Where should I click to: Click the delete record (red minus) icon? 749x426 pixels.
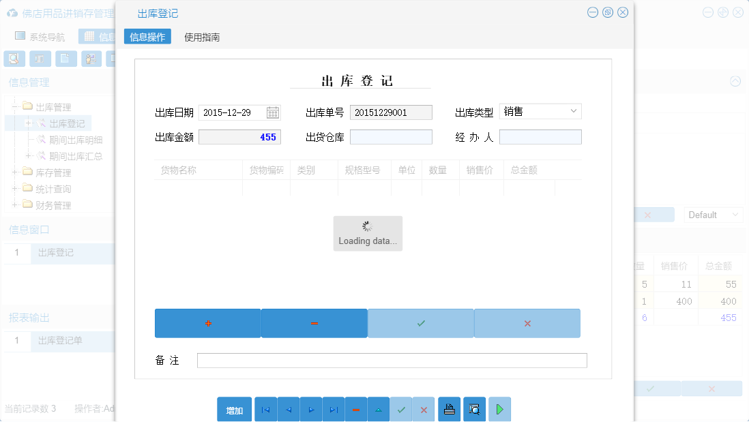click(x=355, y=409)
